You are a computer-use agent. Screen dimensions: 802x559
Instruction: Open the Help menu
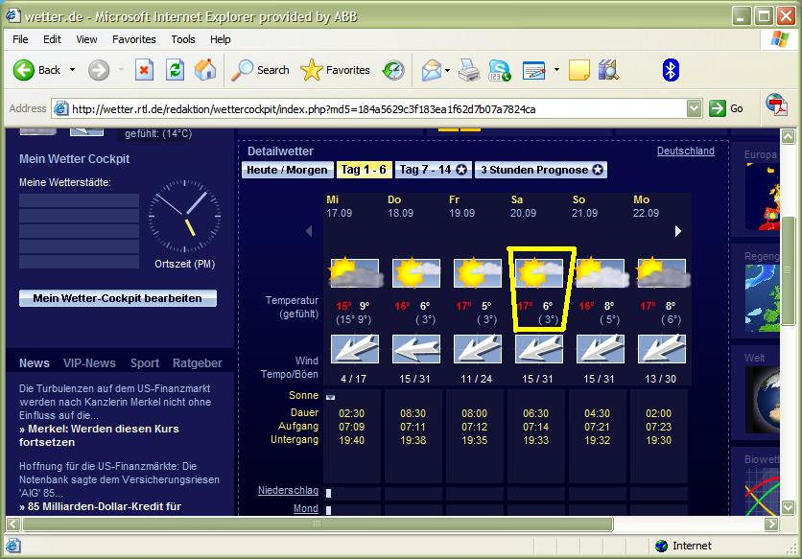coord(221,39)
